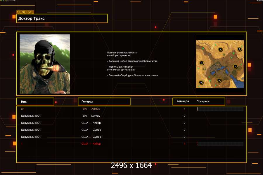Viewport: 263px width, 175px height.
Task: Select the Генерал column header
Action: 104,101
